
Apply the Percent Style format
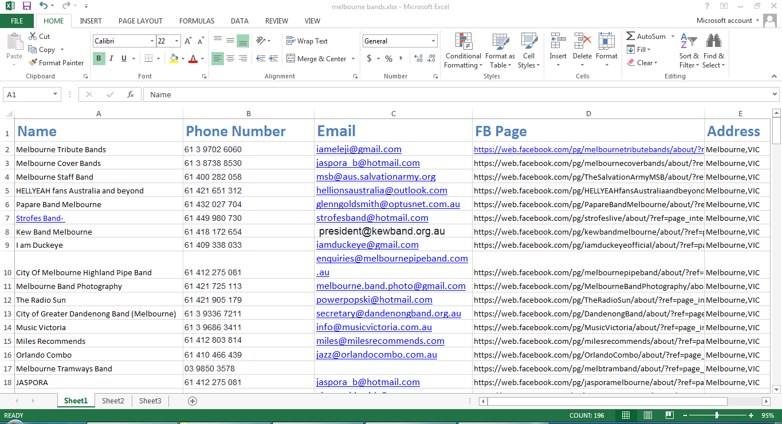pos(388,58)
